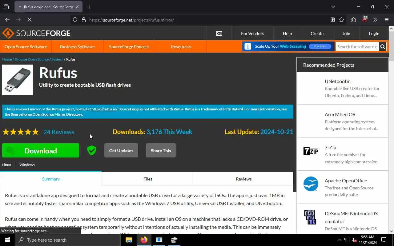The width and height of the screenshot is (394, 246).
Task: Click the browser back arrow
Action: [7, 20]
